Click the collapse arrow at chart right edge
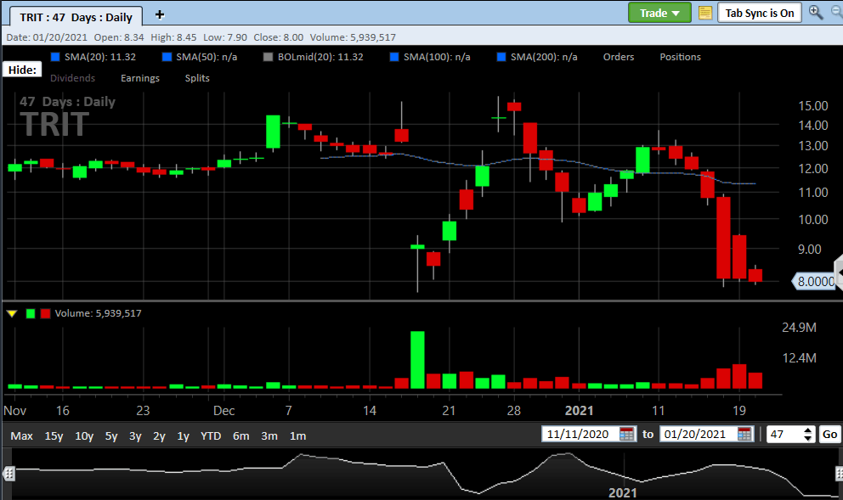The image size is (843, 500). click(839, 272)
